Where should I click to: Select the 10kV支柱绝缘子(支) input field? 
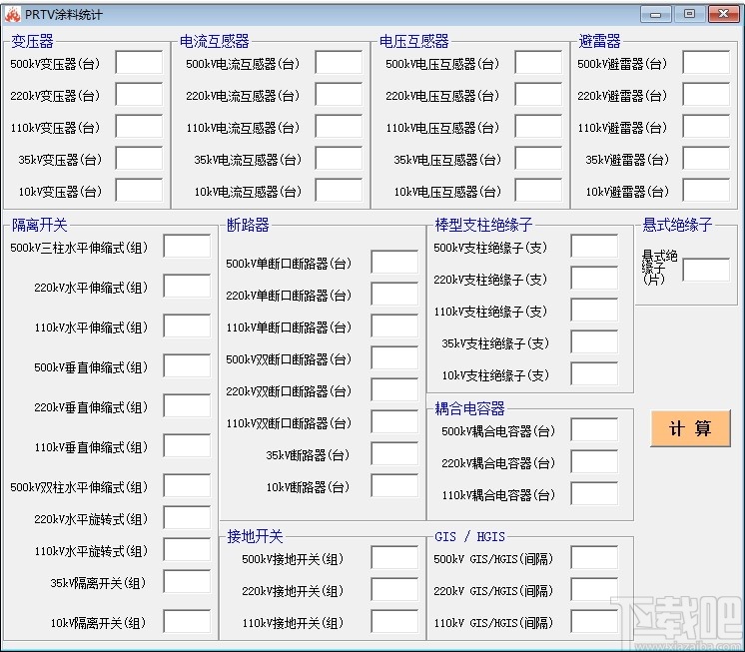[594, 373]
